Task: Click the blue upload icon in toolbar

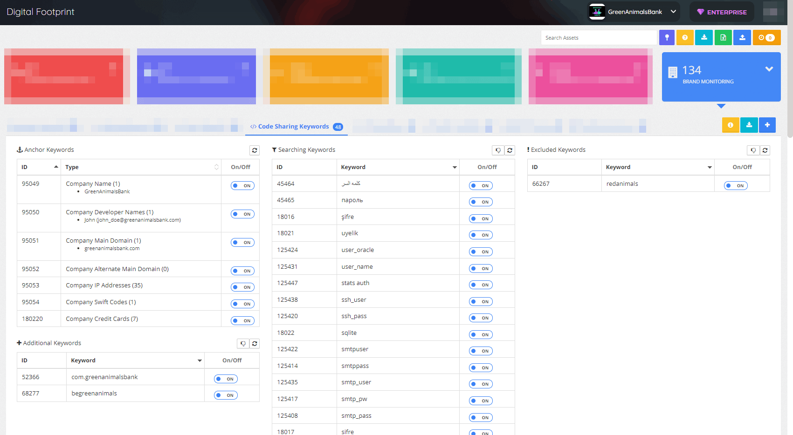Action: 742,37
